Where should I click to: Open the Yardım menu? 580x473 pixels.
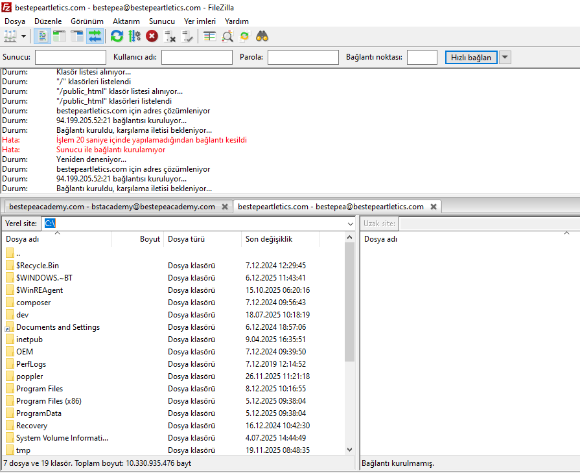(x=237, y=21)
